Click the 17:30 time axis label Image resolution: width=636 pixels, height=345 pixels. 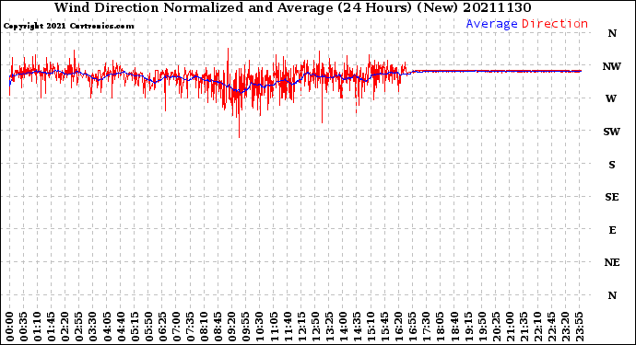(x=426, y=327)
